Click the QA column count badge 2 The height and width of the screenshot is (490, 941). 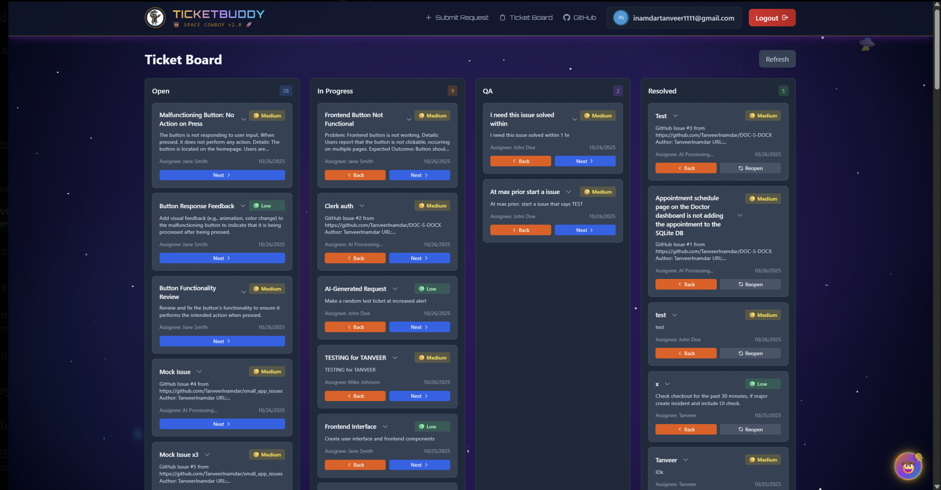pyautogui.click(x=618, y=91)
